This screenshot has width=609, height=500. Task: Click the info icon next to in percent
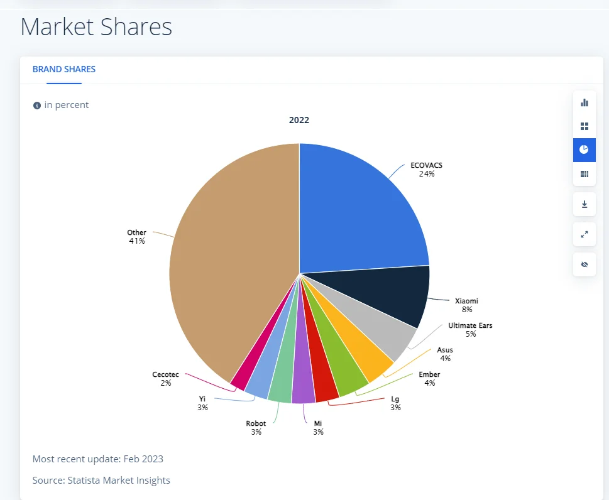click(37, 106)
